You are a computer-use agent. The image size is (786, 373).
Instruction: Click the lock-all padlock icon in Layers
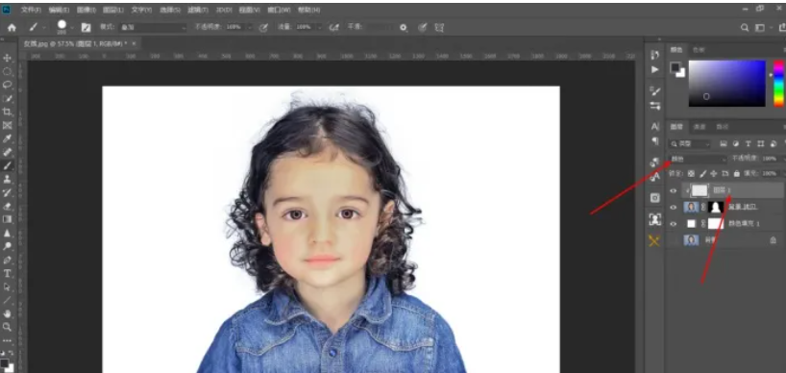point(736,173)
